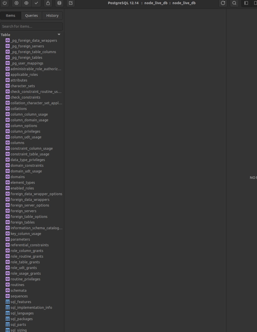Select the applicable_roles view
The image size is (257, 332).
(x=24, y=75)
